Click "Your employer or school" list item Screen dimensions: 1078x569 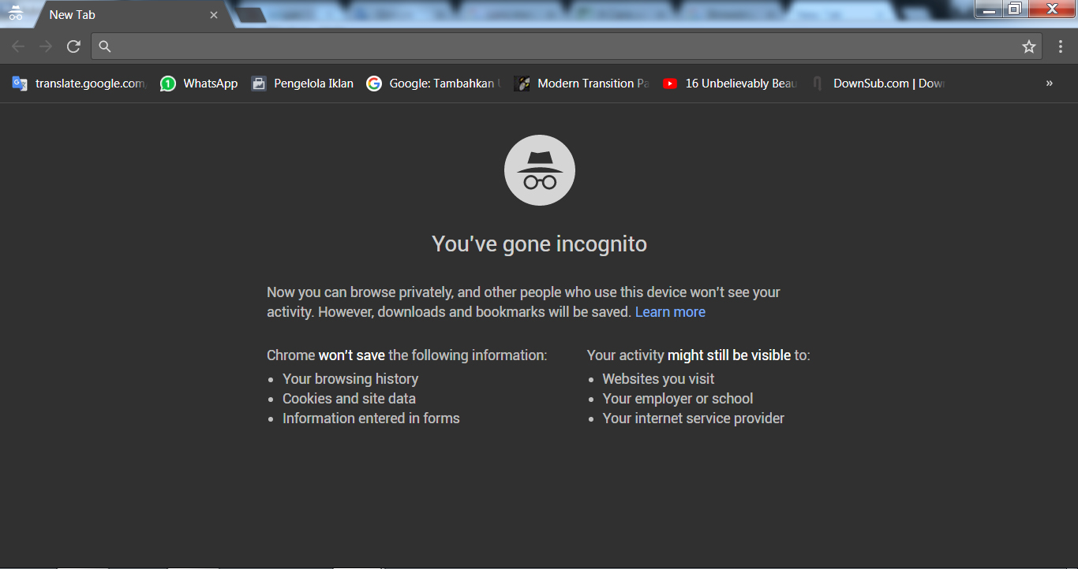678,399
